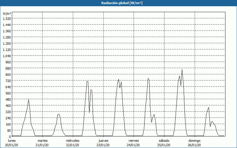Click the 'domingo' day label
This screenshot has width=237, height=148.
tap(194, 141)
